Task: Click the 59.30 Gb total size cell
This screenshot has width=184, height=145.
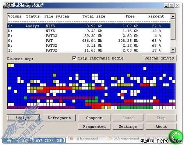Action: (x=93, y=36)
